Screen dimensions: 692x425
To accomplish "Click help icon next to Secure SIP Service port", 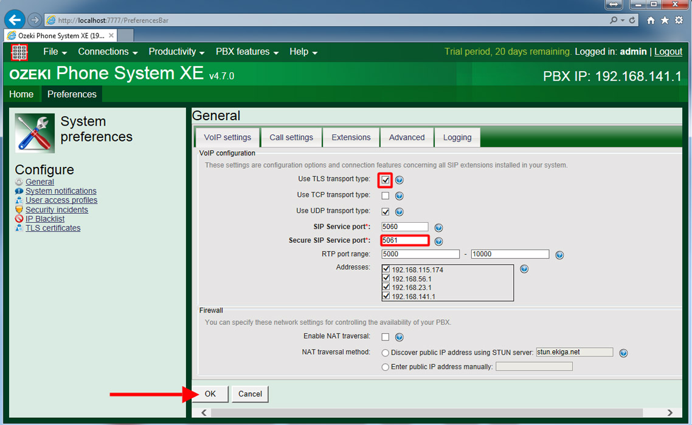I will (438, 241).
